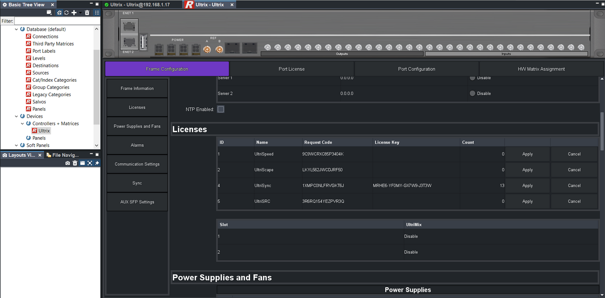Click the Levels item icon in tree
Screen dimensions: 605x298
(29, 58)
